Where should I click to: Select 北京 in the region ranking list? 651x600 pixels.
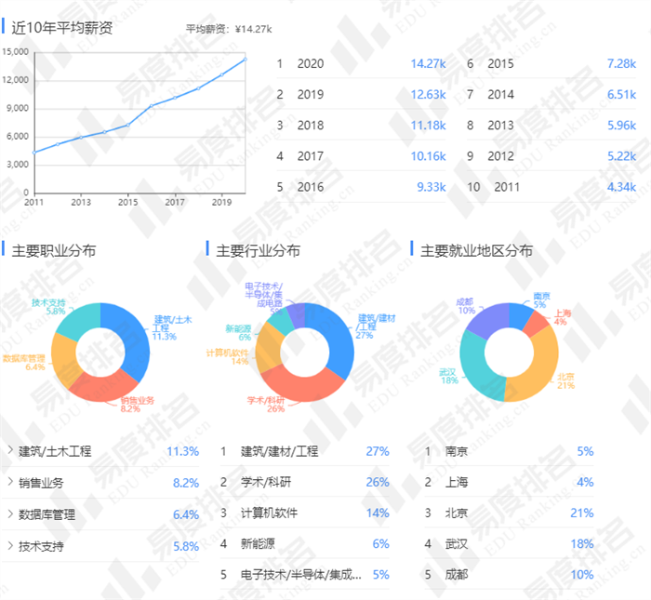pyautogui.click(x=457, y=513)
